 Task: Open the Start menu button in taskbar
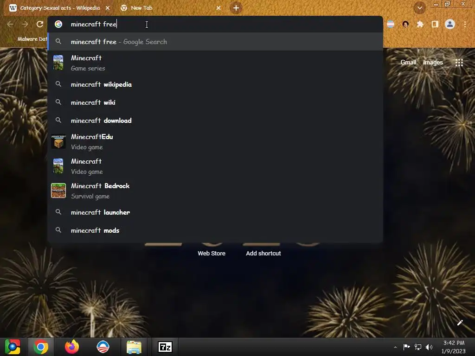(13, 347)
